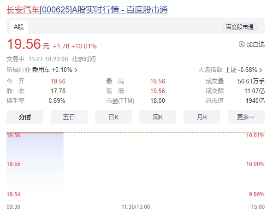Click the 9.99% chart axis label

click(x=257, y=194)
